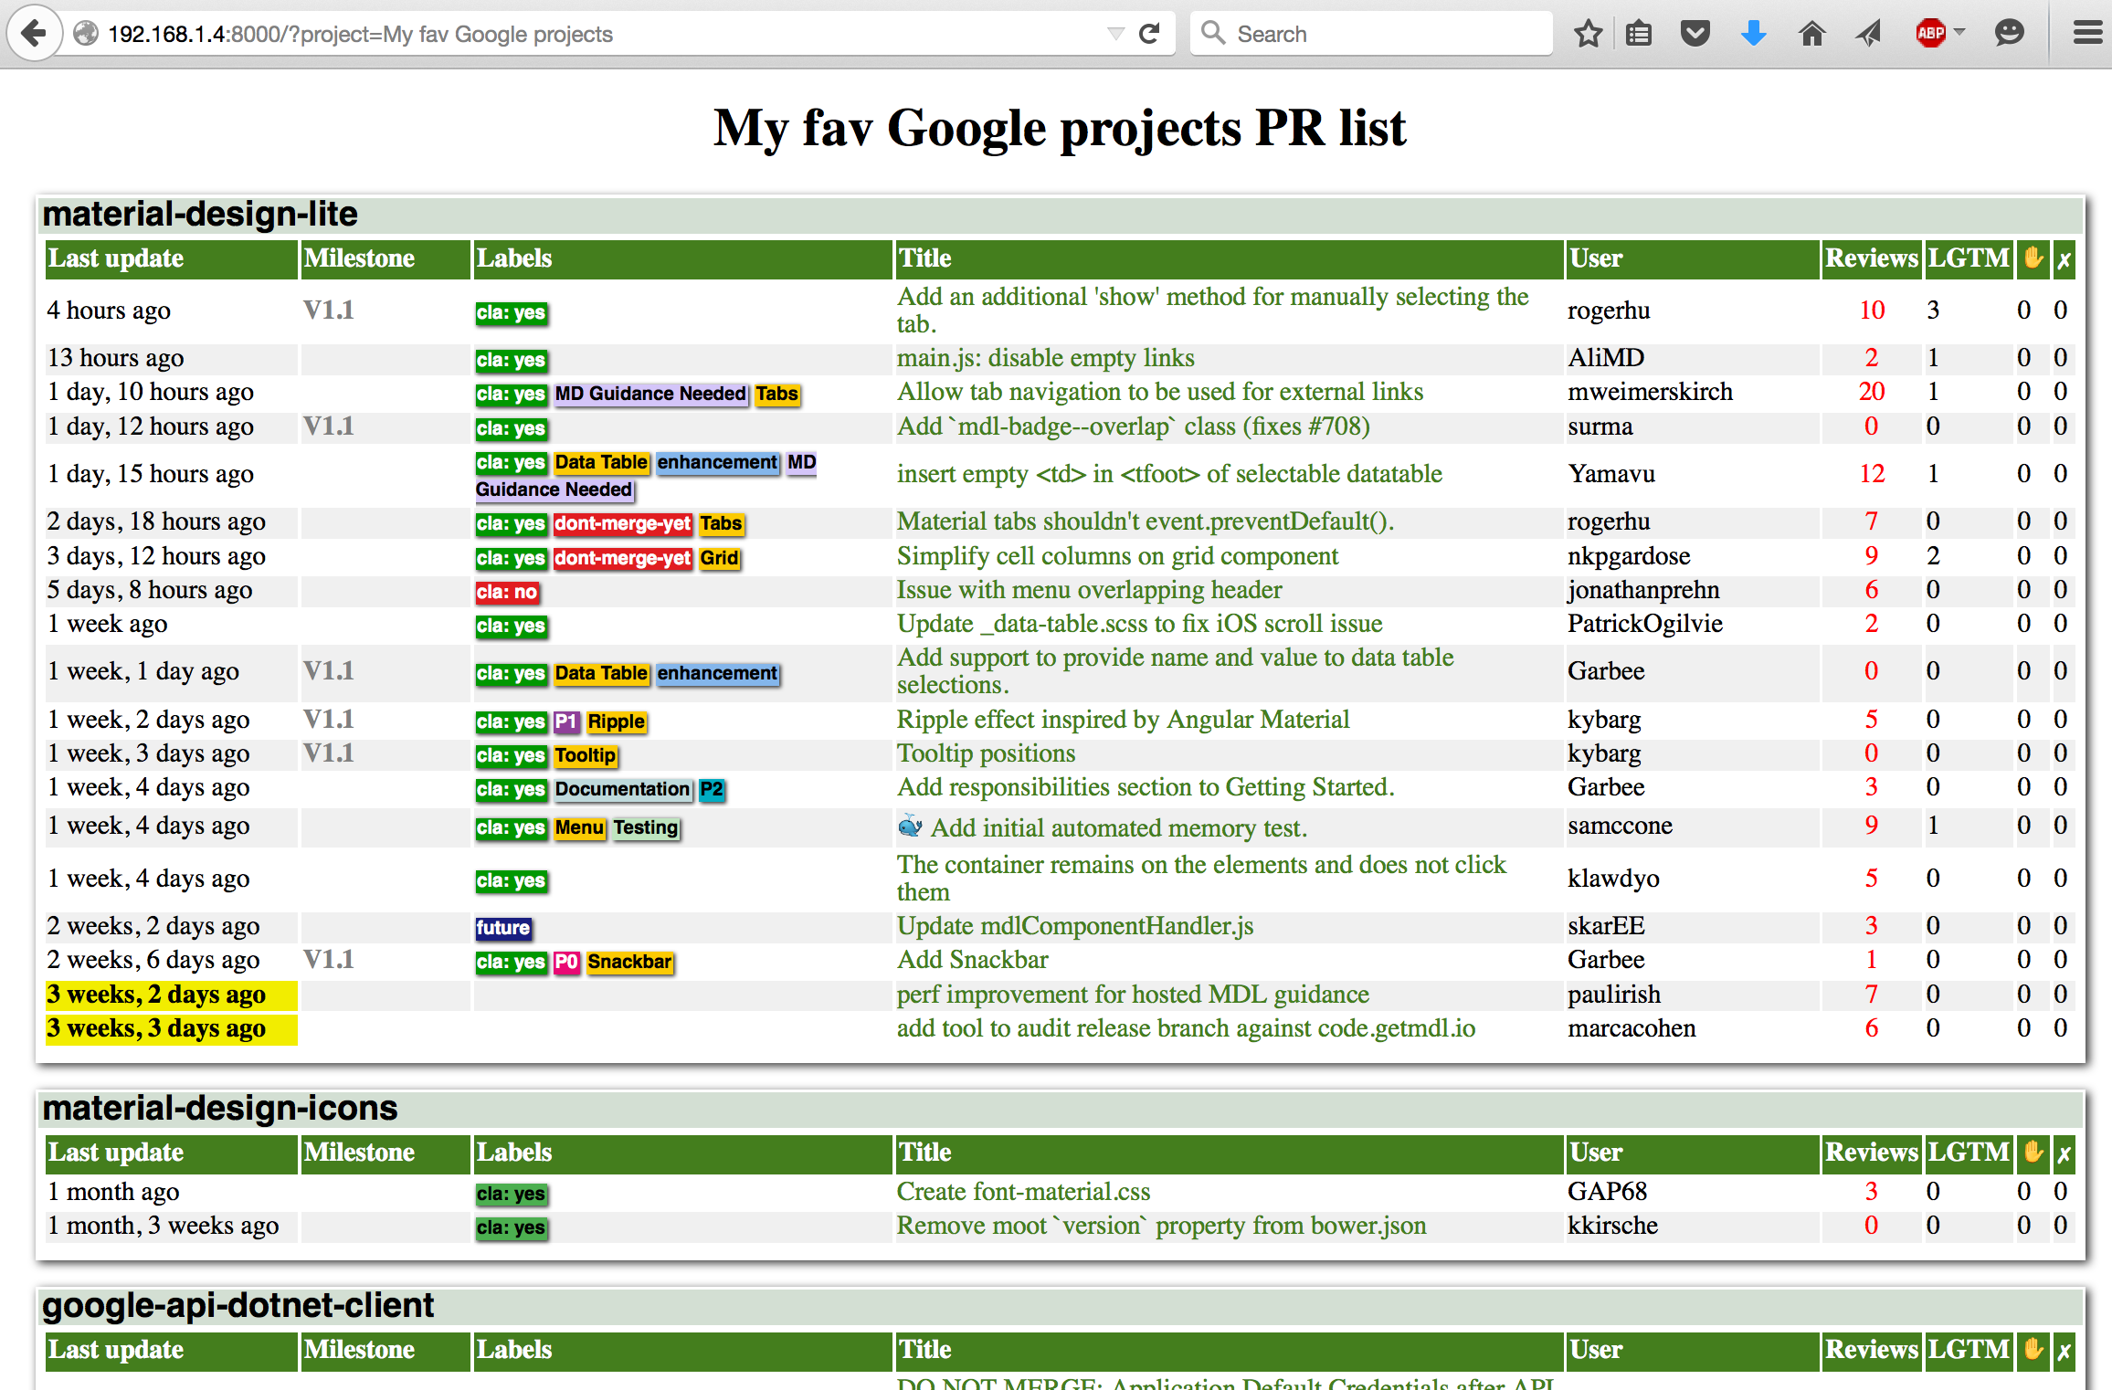Open 'Add Snackbar' pull request link
This screenshot has height=1390, width=2112.
point(972,960)
